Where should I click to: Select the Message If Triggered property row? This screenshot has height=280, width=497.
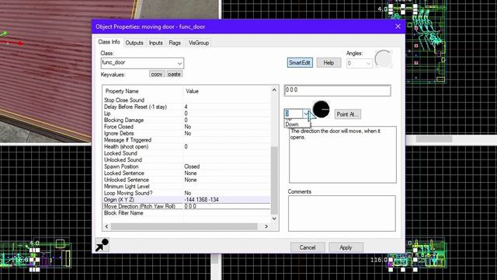point(186,140)
